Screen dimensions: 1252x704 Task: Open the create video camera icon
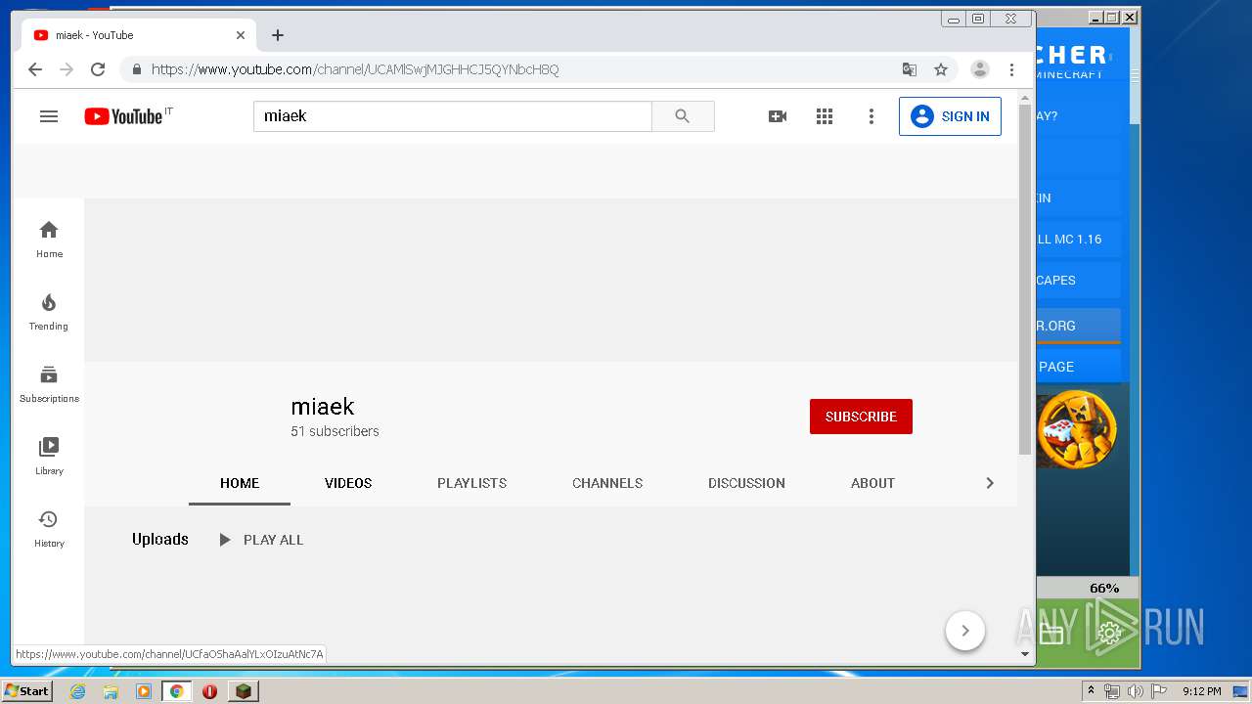[x=778, y=116]
